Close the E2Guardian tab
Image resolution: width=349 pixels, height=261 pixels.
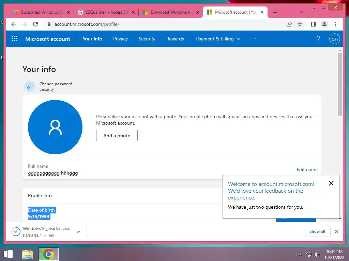coord(133,13)
